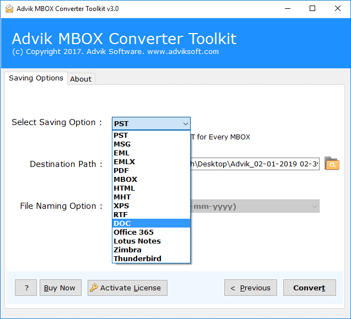Go back with Previous button

[x=251, y=288]
